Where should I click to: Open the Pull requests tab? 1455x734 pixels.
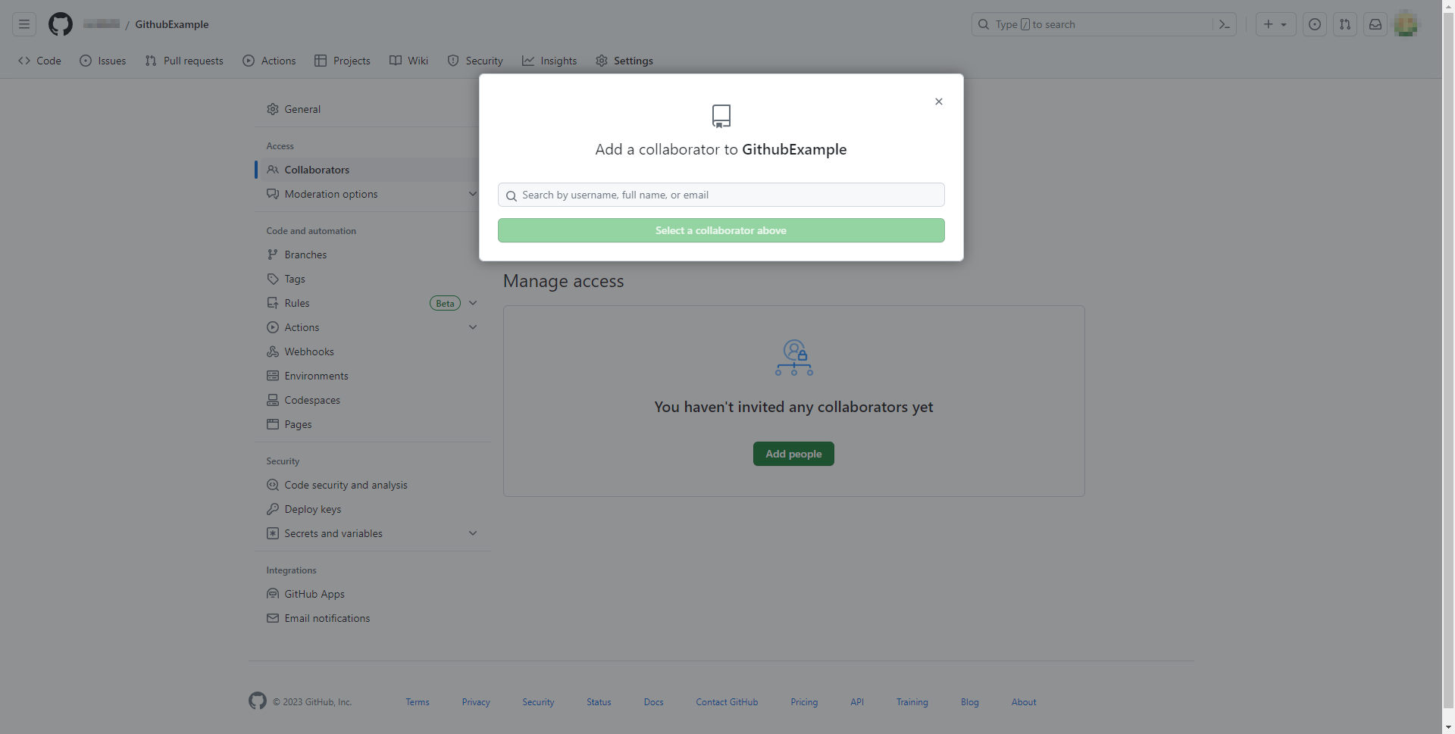pos(184,61)
